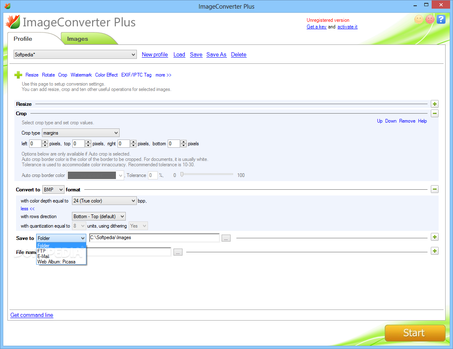453x349 pixels.
Task: Click the Start button
Action: tap(415, 333)
